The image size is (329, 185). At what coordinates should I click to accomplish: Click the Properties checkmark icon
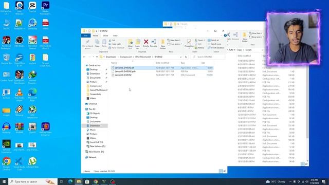pos(189,42)
